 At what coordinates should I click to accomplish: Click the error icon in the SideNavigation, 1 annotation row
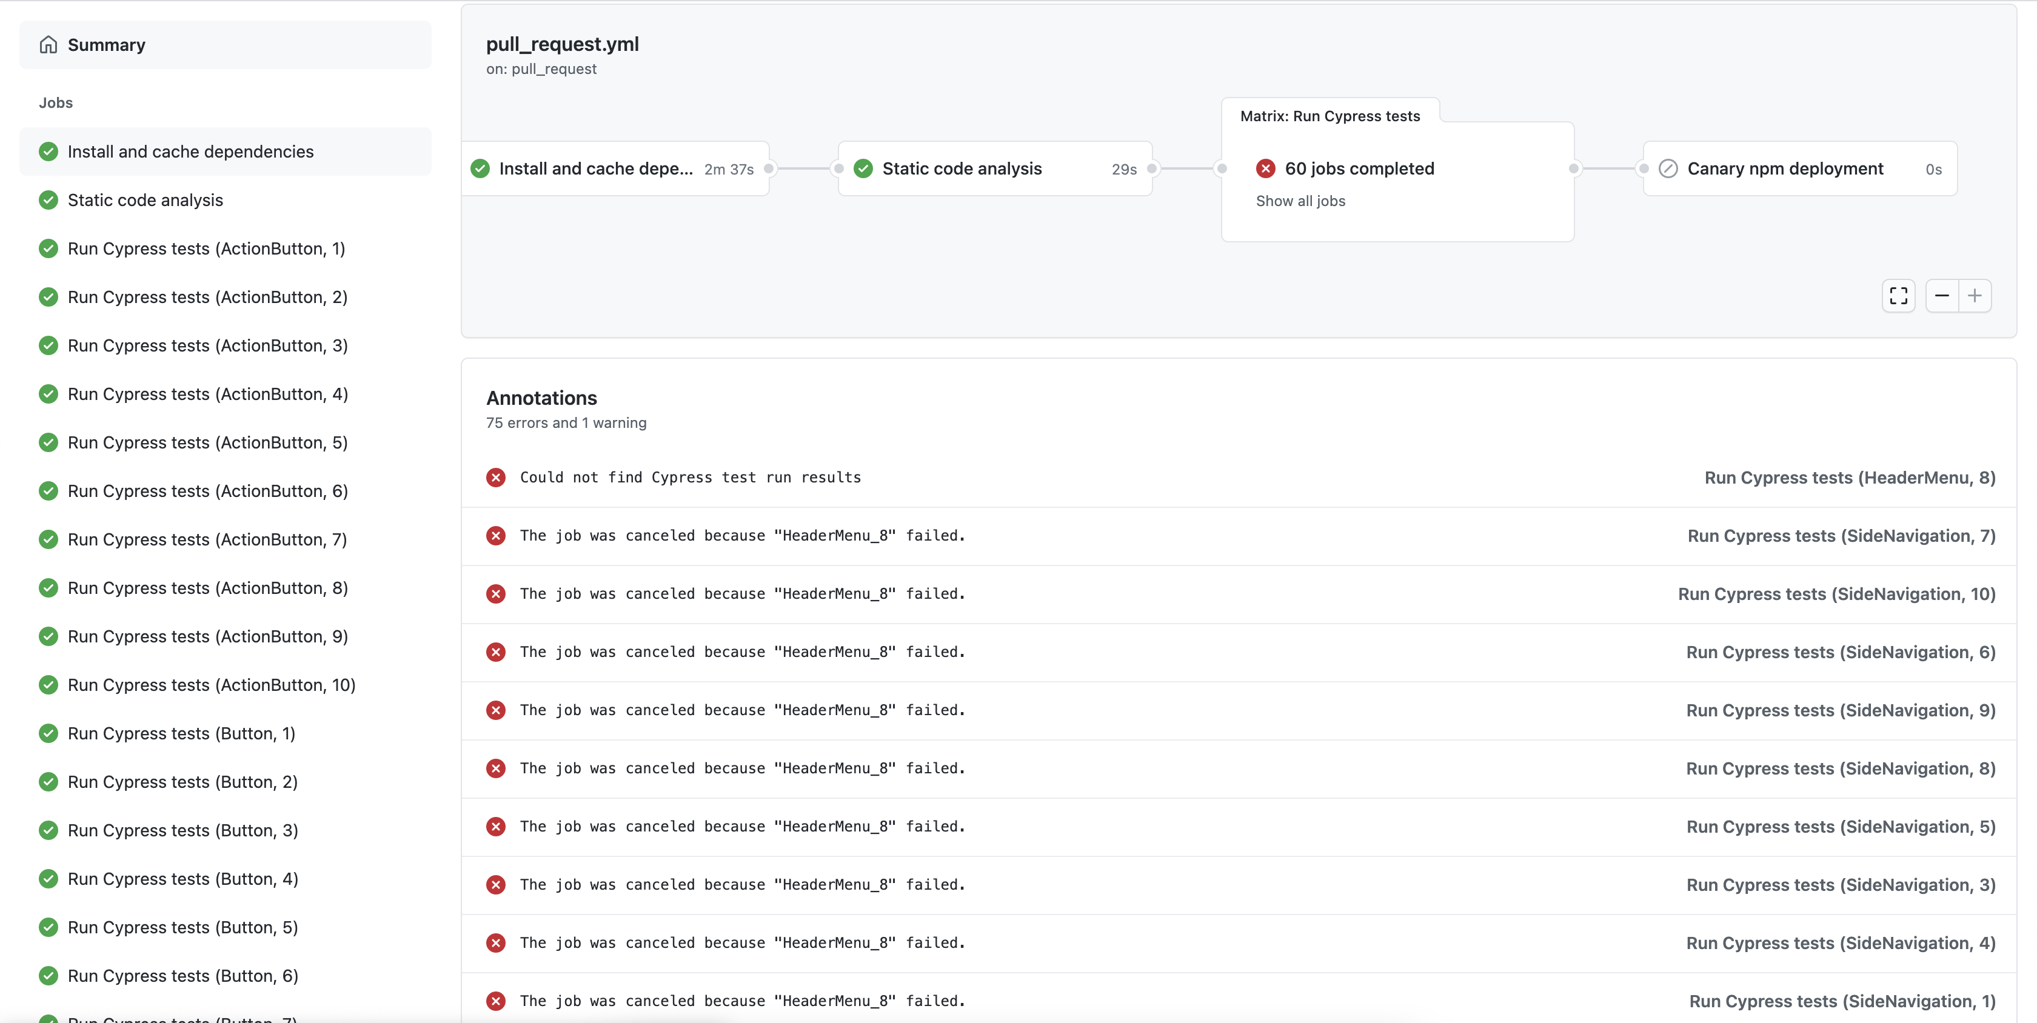coord(496,1001)
